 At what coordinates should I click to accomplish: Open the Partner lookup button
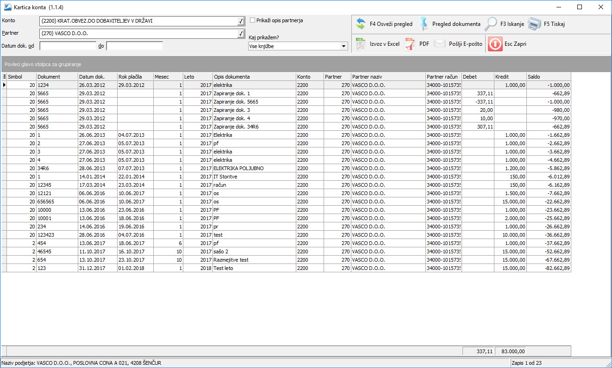(240, 34)
